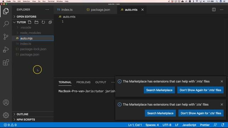The image size is (228, 128).
Task: Open package-lock.json in file tree
Action: tap(33, 49)
